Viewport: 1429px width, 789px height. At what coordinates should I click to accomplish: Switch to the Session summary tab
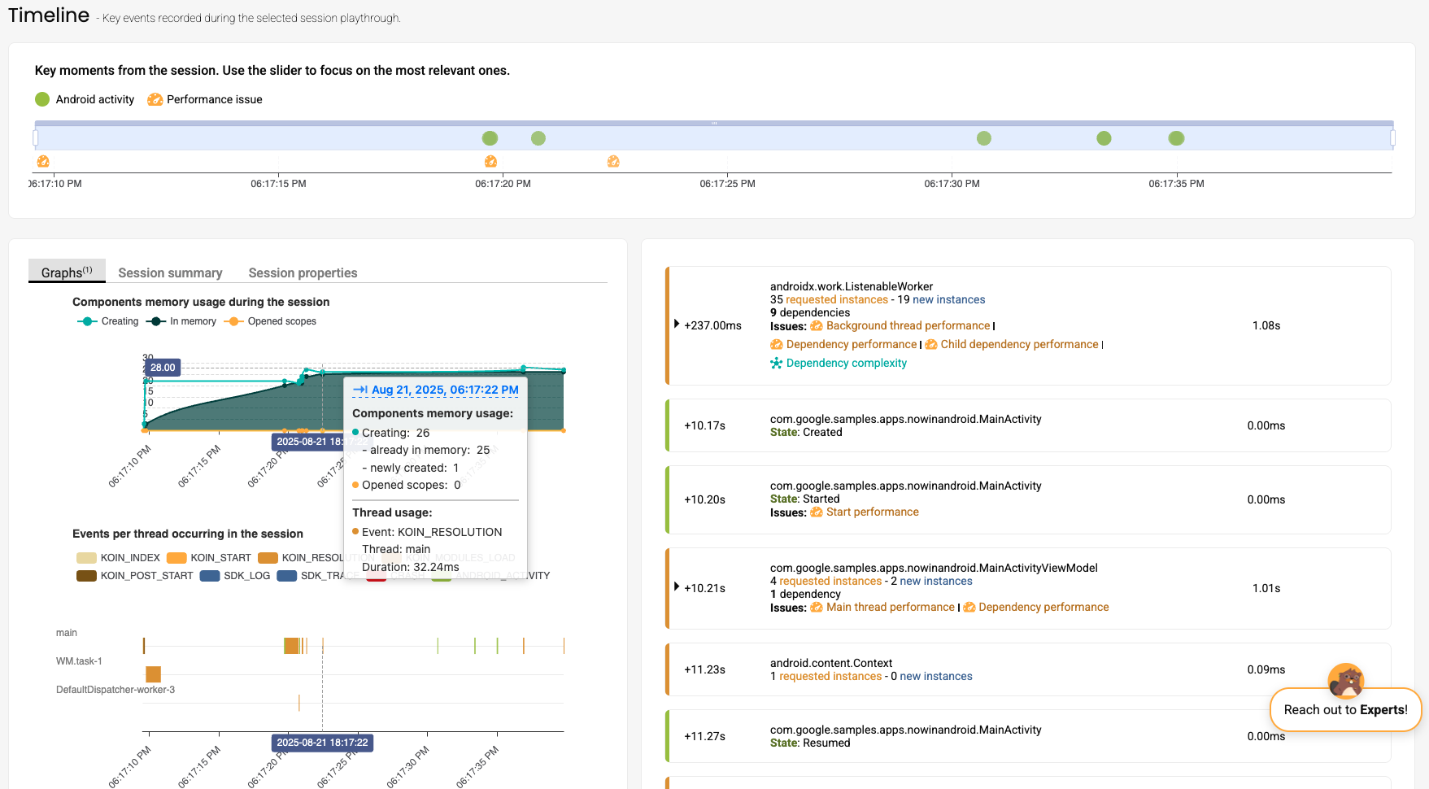(170, 273)
